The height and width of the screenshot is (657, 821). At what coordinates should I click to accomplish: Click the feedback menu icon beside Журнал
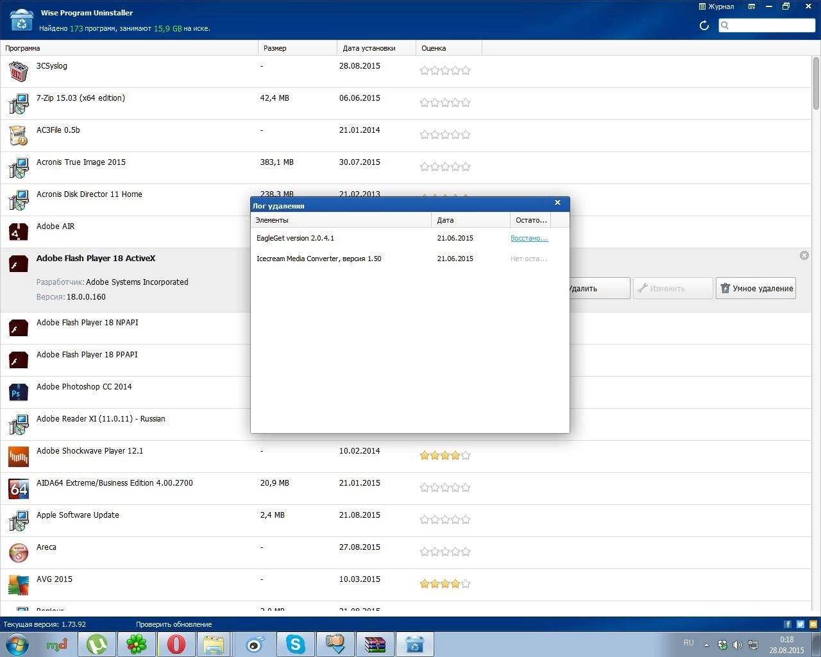click(x=750, y=6)
